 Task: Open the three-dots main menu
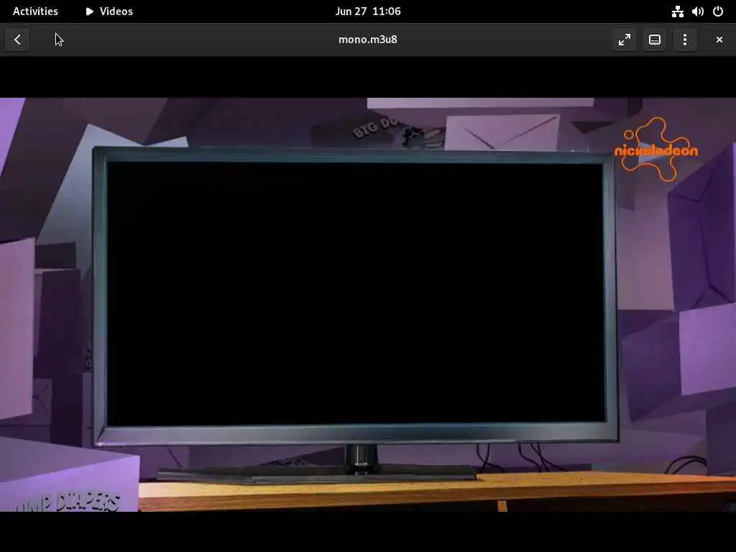point(685,40)
